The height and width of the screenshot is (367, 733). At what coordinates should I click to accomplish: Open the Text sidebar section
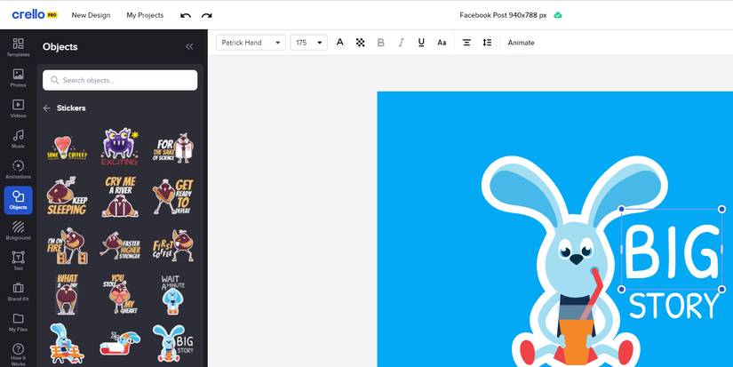click(19, 261)
